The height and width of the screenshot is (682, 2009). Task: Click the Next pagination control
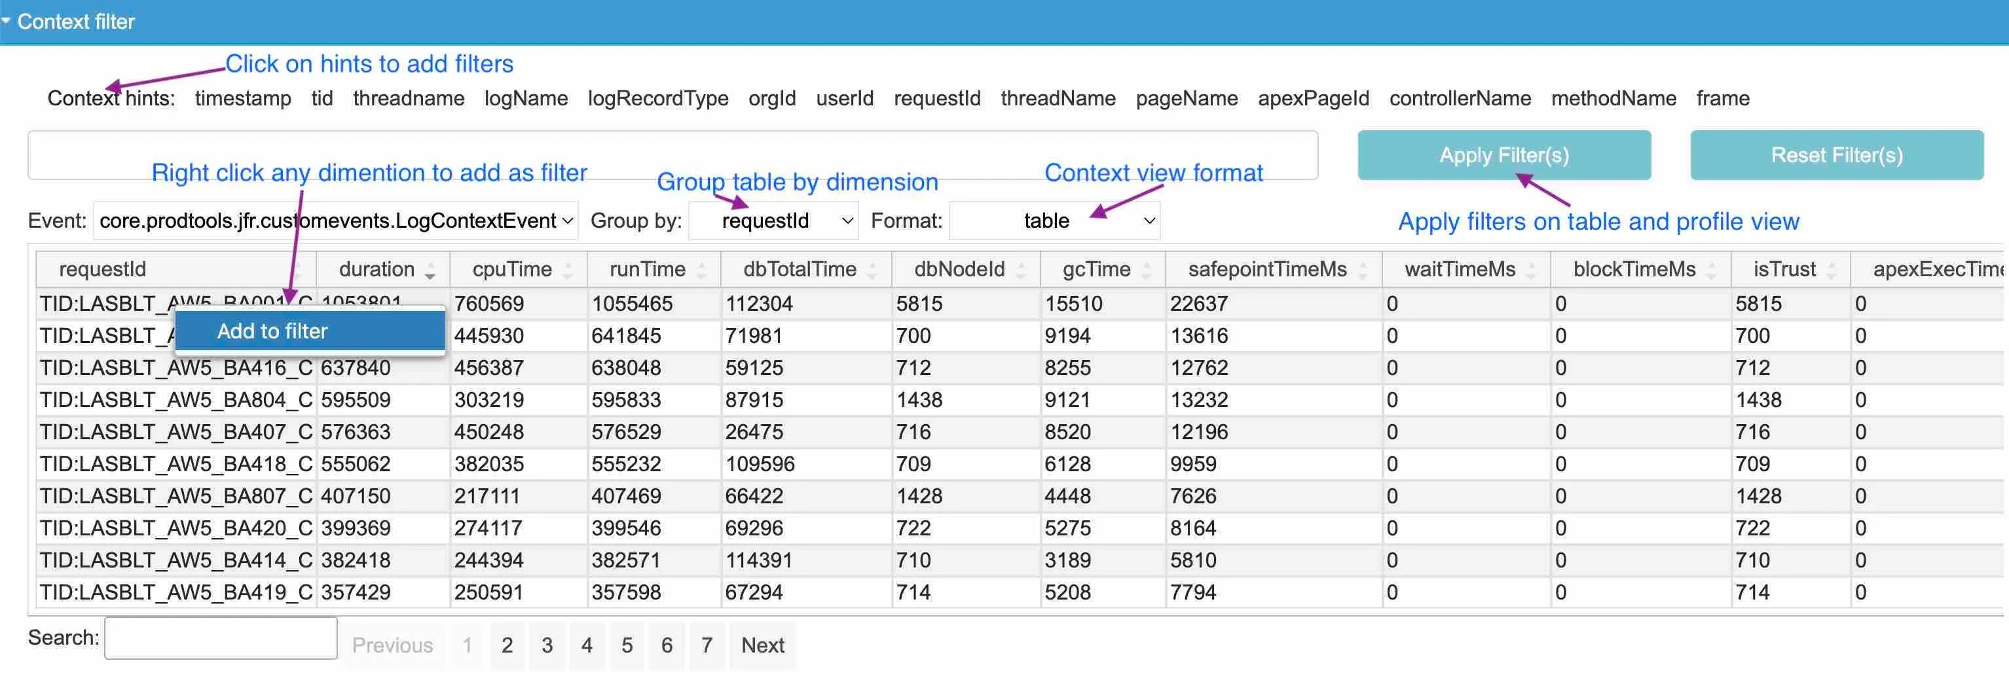pos(762,645)
